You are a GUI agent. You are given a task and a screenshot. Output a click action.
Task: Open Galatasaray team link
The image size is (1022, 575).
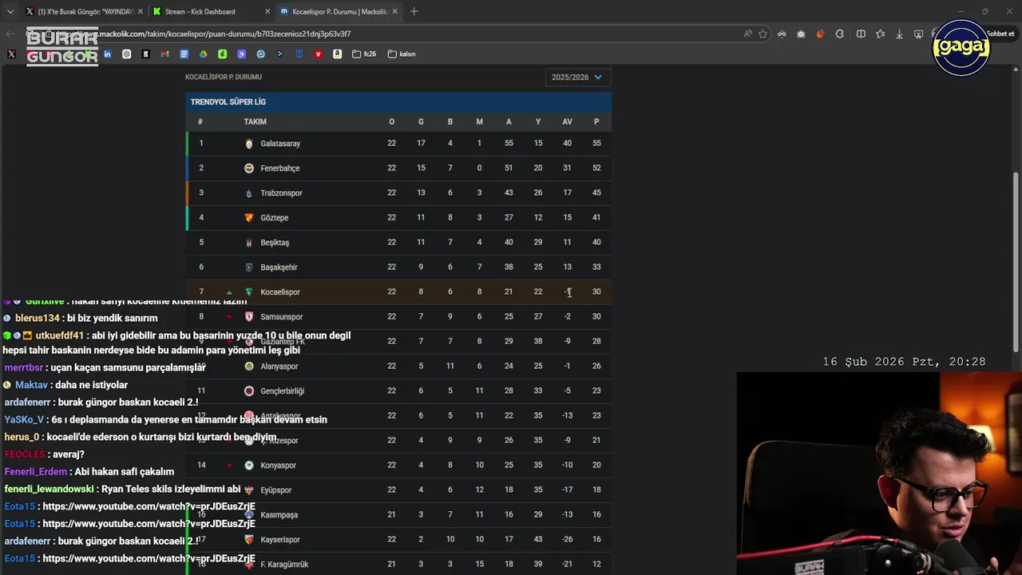(x=280, y=144)
